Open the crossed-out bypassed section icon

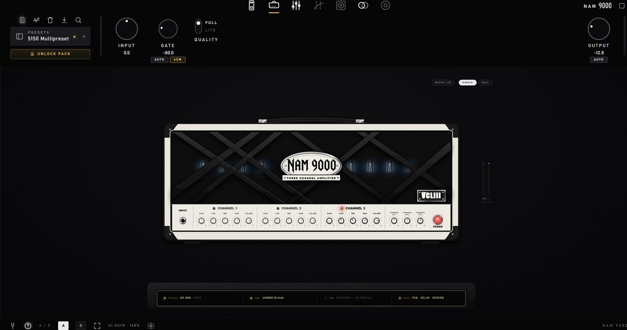(318, 5)
